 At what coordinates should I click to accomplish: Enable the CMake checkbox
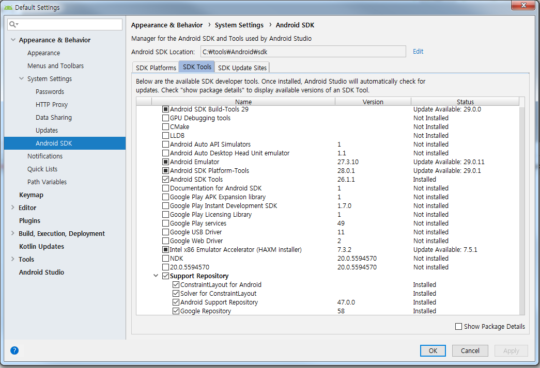(x=166, y=127)
